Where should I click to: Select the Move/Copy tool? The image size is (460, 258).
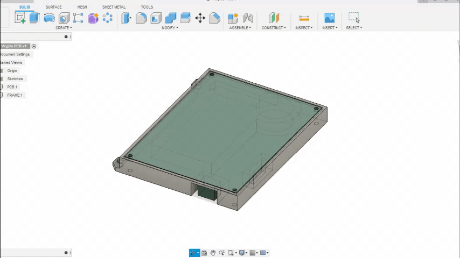pyautogui.click(x=200, y=18)
